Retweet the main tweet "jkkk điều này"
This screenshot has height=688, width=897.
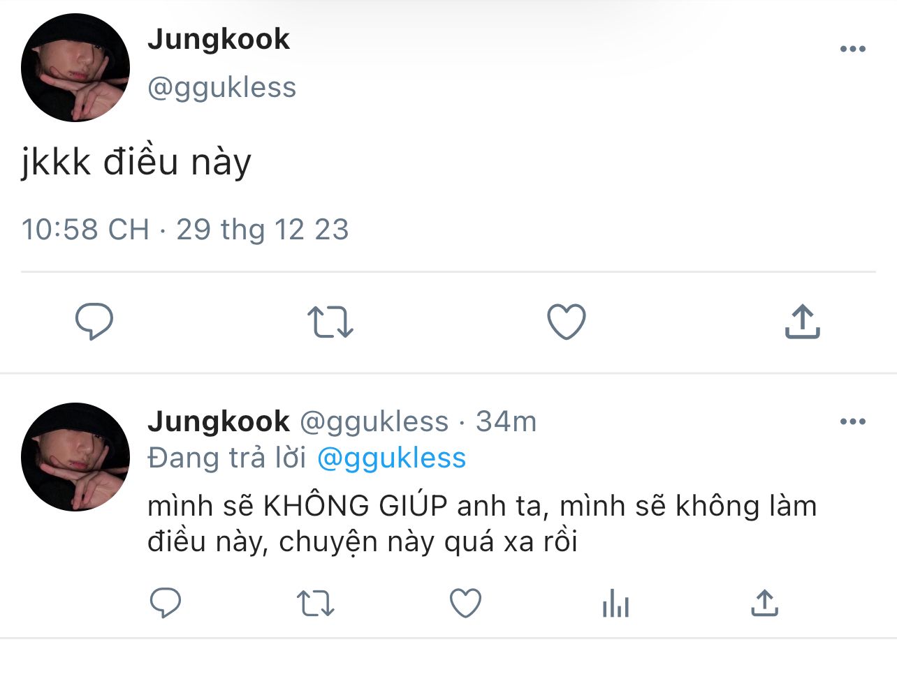330,322
